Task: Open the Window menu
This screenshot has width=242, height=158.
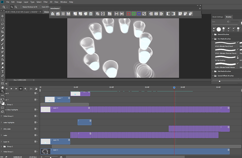Action: coord(64,2)
